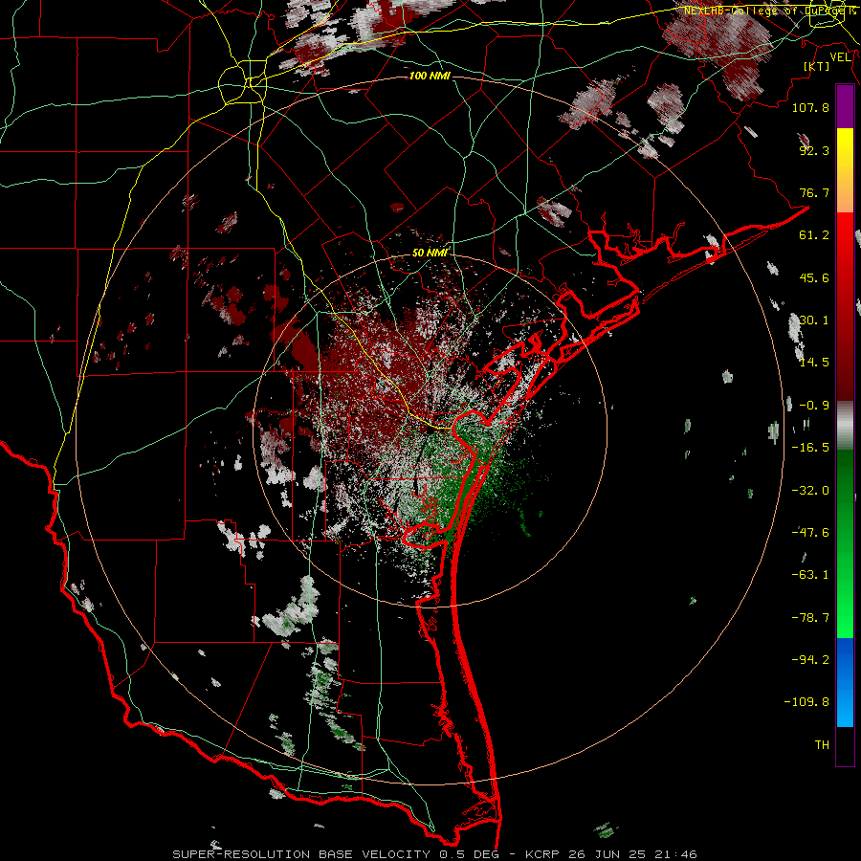The image size is (861, 861).
Task: Select the blue segment of the color bar
Action: 845,682
